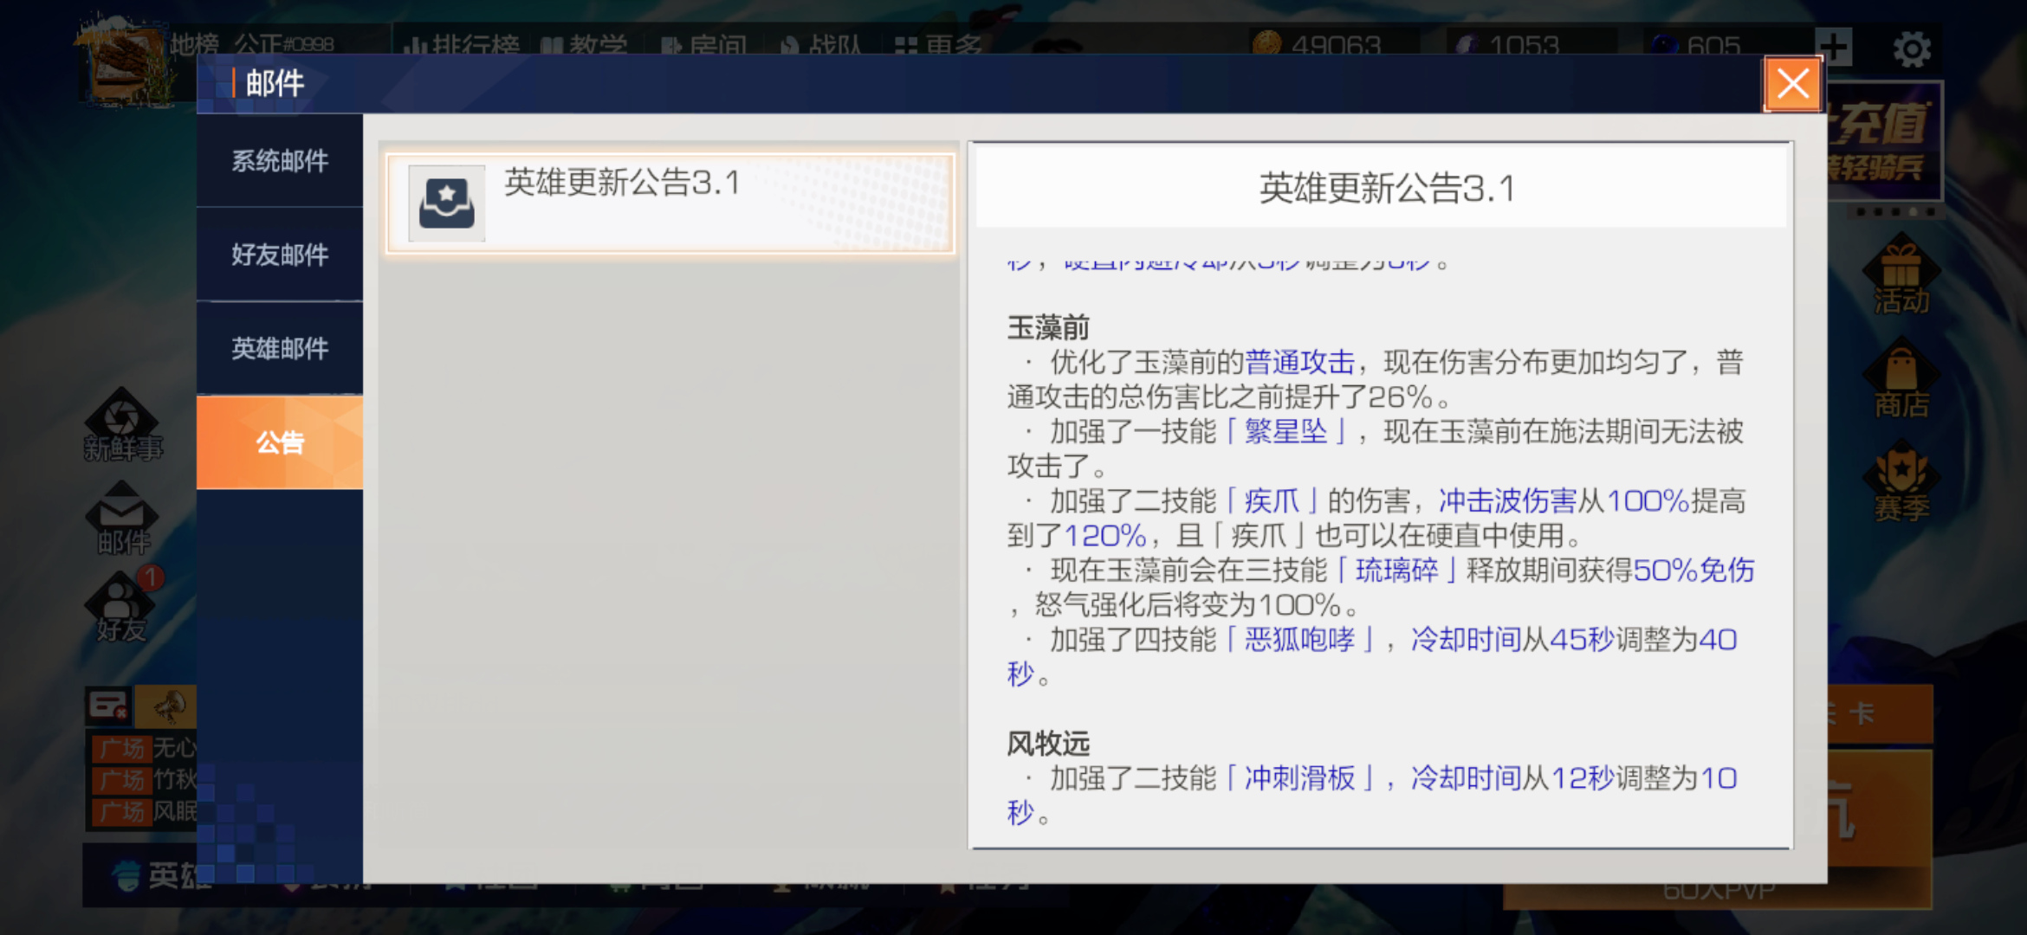
Task: Select the 英雄更新公告3.1 mail entry
Action: coord(670,204)
